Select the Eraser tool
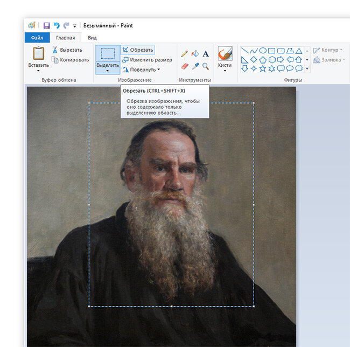This screenshot has height=347, width=350. (x=185, y=66)
